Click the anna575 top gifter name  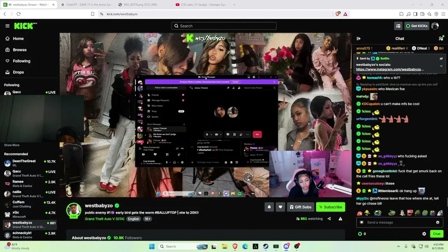click(x=363, y=48)
